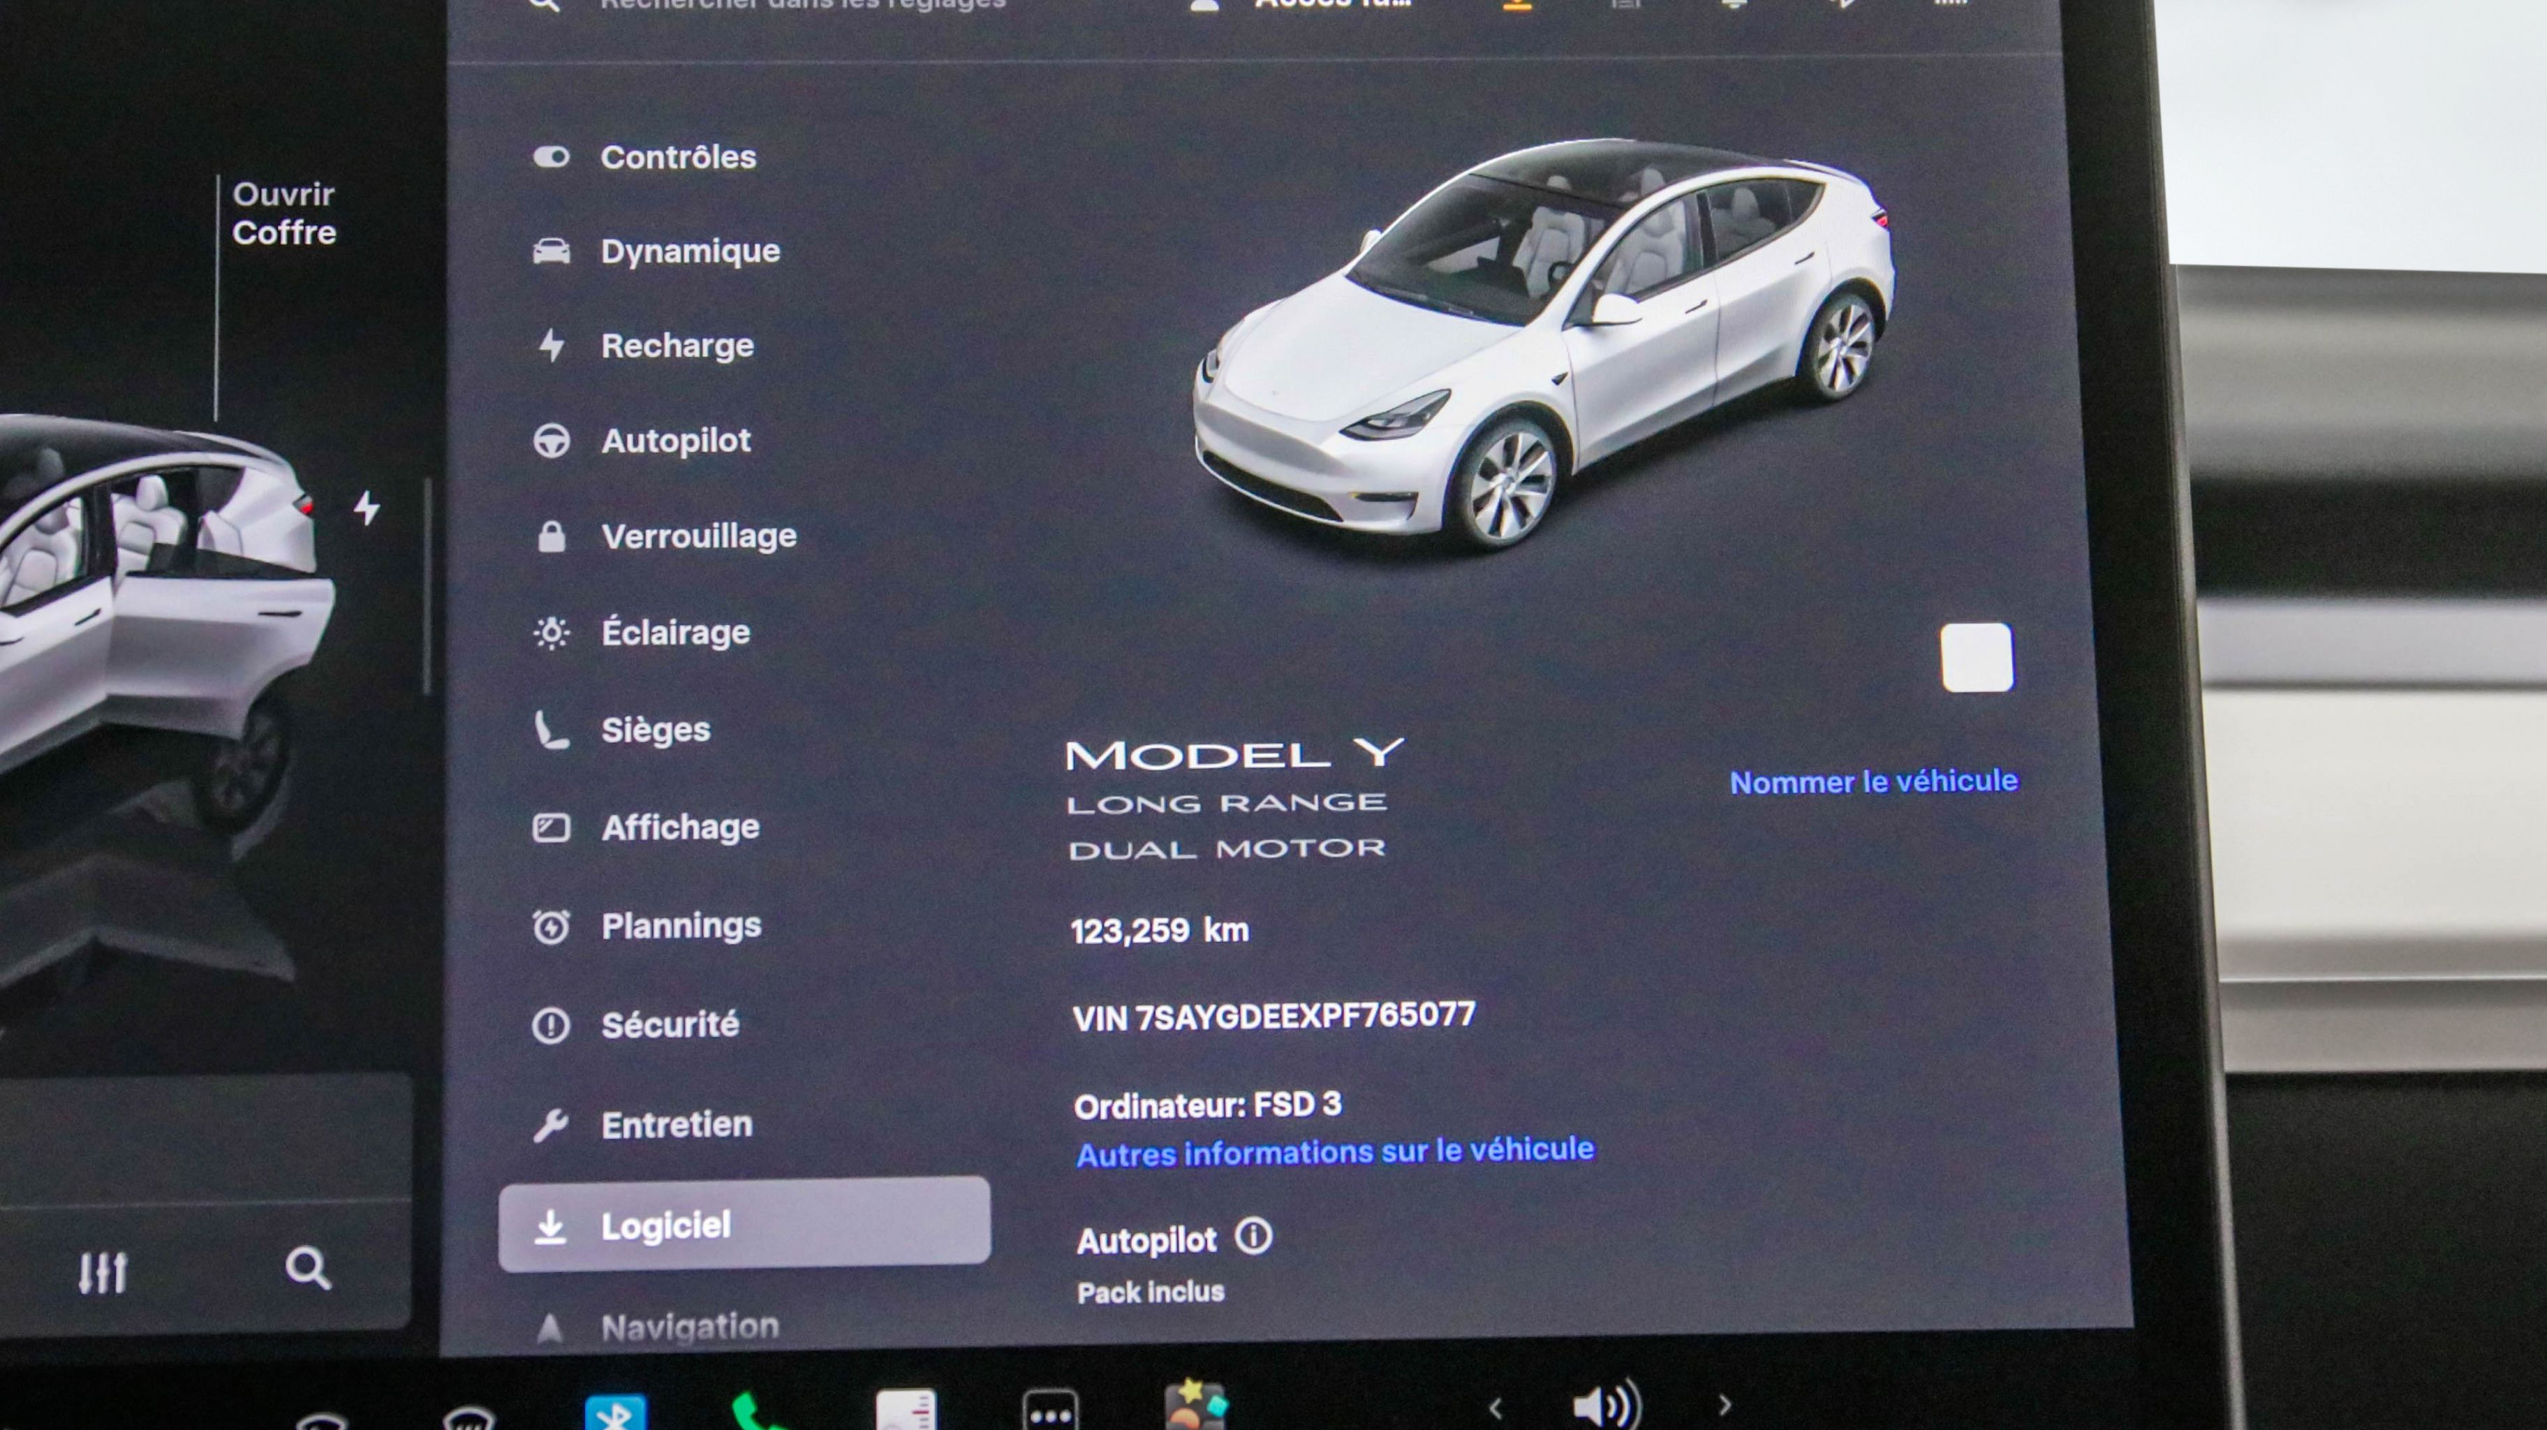This screenshot has width=2547, height=1430.
Task: Open the Contrôles menu
Action: 677,157
